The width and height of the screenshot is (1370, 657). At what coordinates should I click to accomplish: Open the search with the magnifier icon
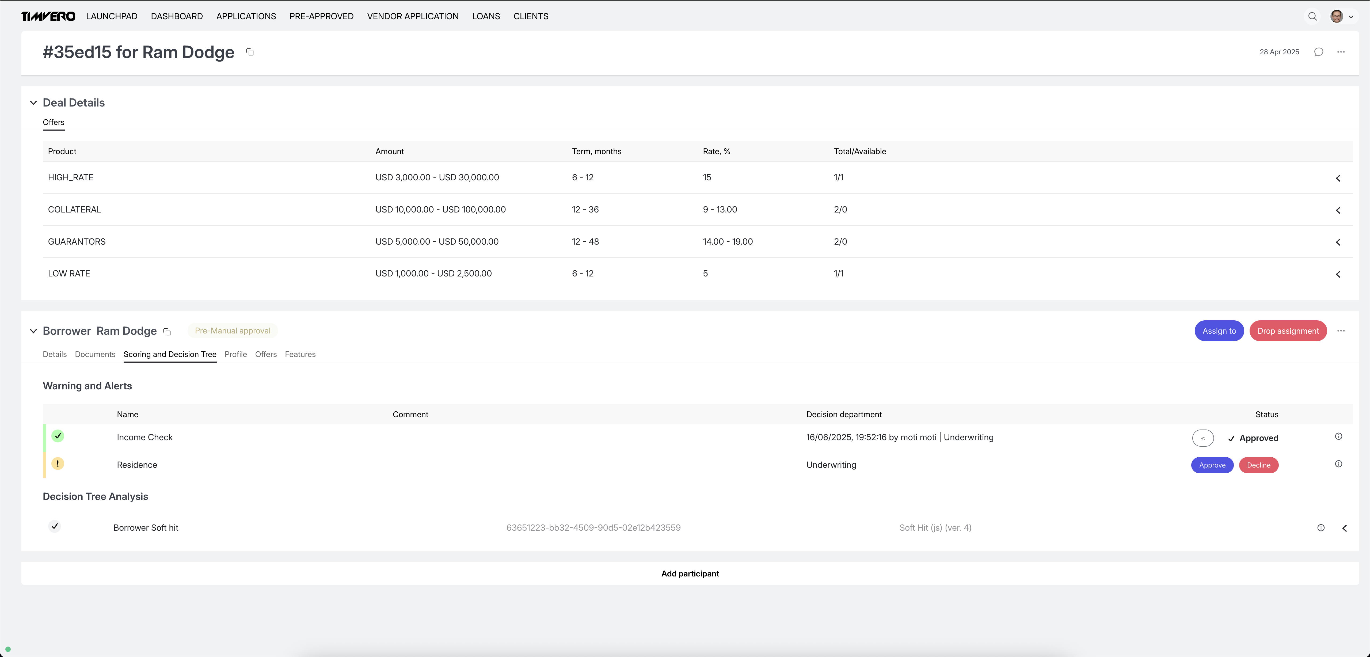pyautogui.click(x=1312, y=17)
